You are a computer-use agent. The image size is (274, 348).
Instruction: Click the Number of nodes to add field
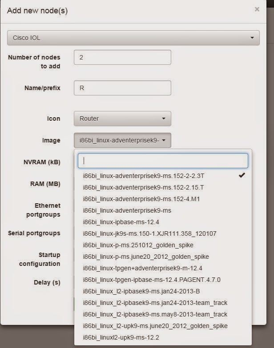click(122, 57)
